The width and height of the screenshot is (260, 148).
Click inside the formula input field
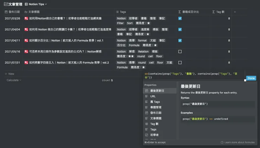pos(193,75)
